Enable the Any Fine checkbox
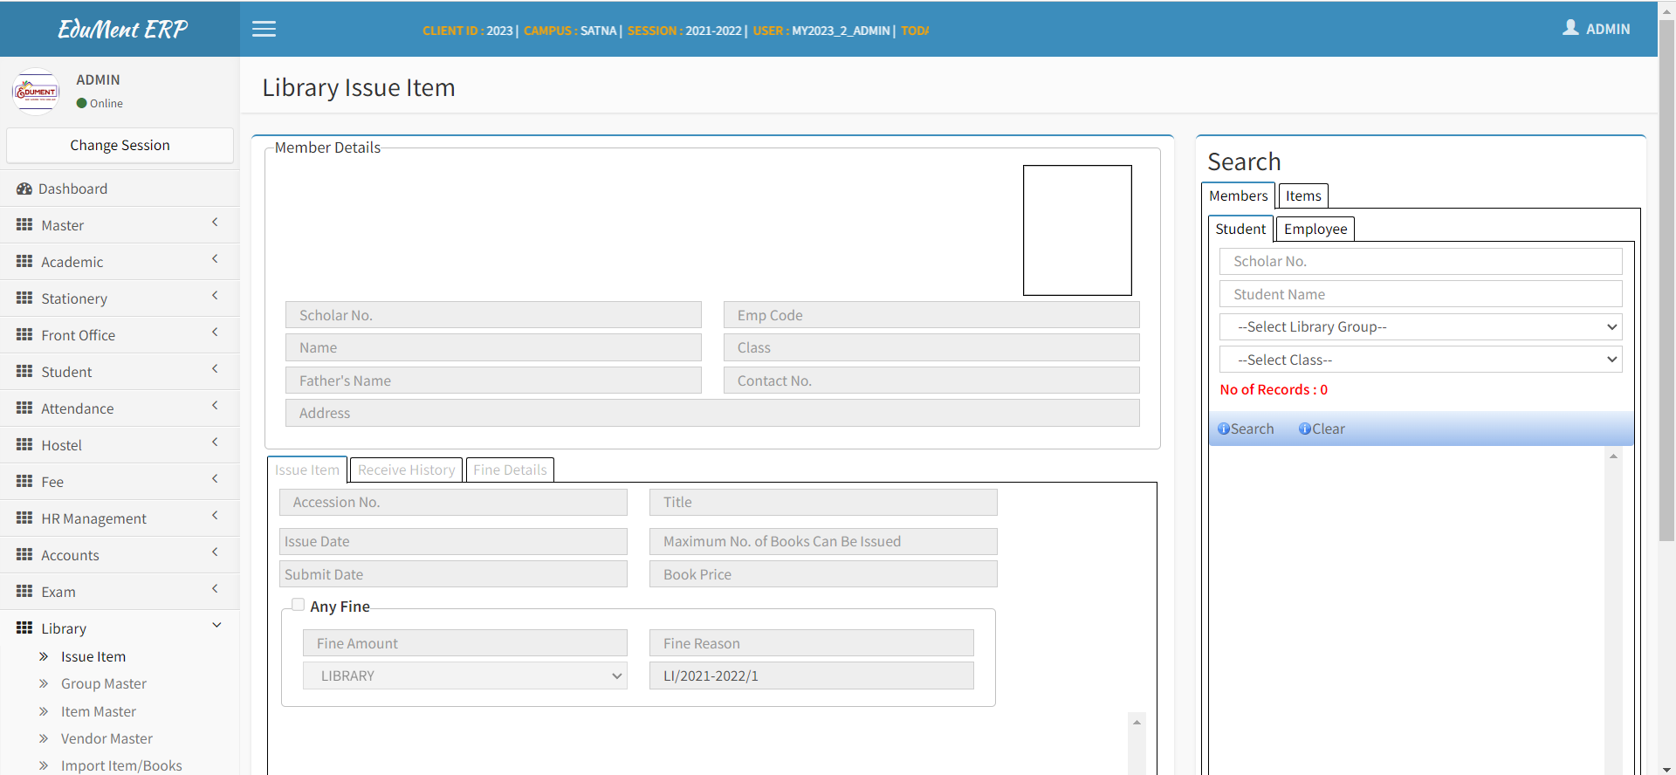The image size is (1676, 775). [x=299, y=605]
